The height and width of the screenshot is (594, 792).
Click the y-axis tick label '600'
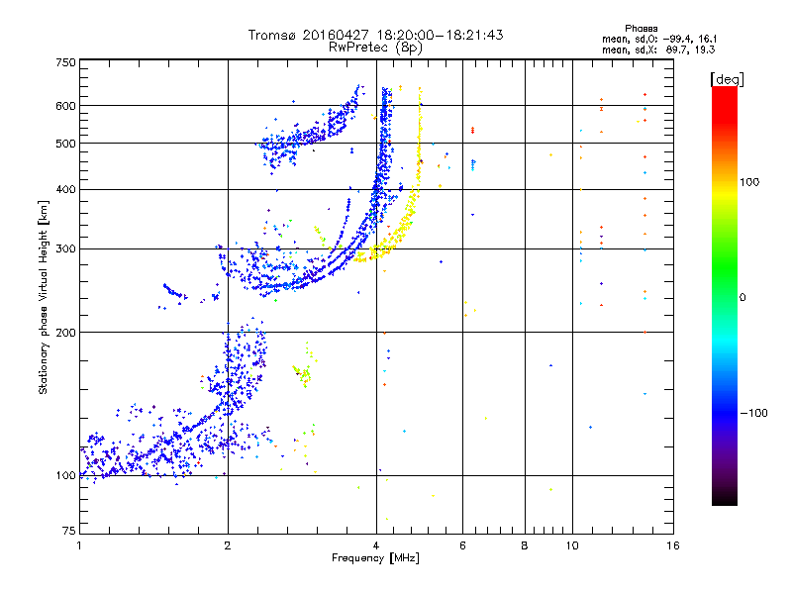point(65,106)
